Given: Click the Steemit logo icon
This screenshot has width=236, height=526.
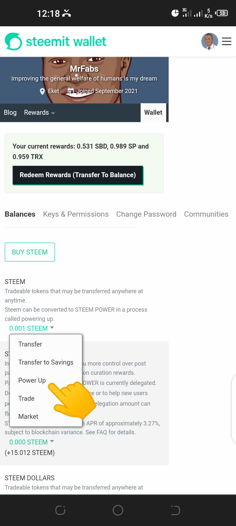Looking at the screenshot, I should (x=13, y=41).
